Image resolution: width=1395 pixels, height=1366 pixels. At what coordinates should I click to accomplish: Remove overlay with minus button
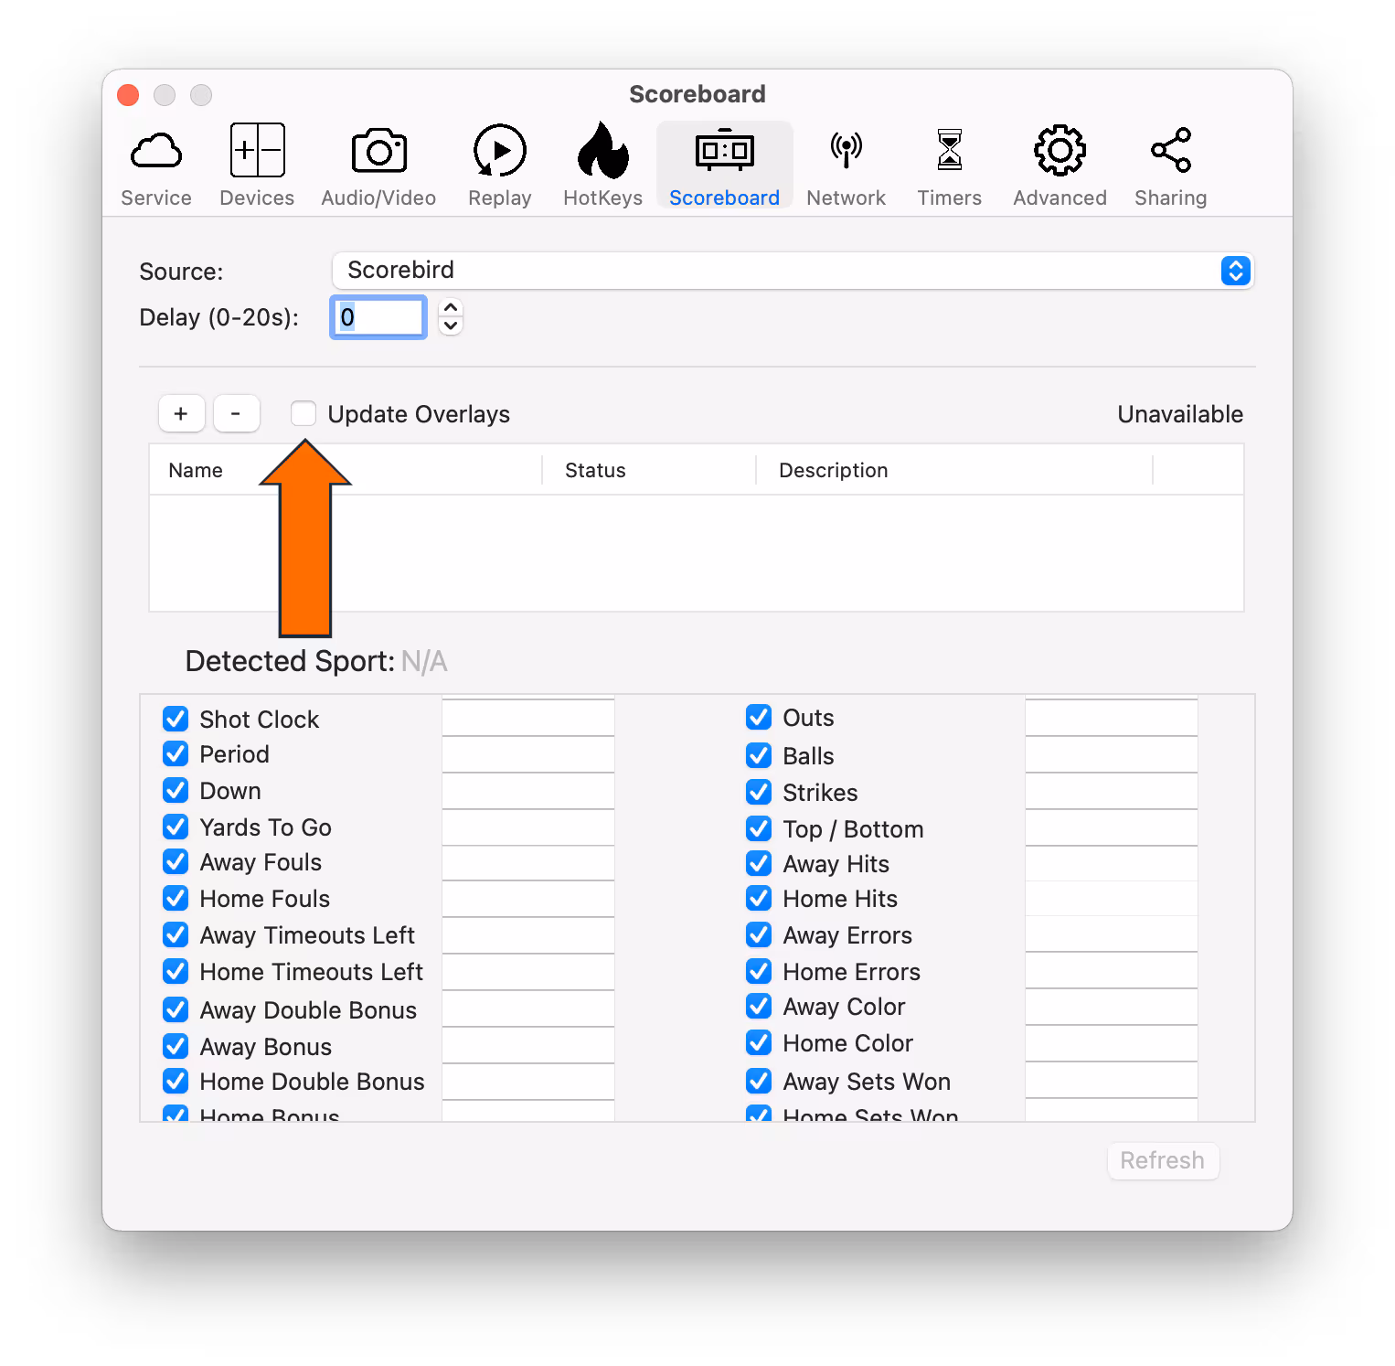[x=236, y=413]
